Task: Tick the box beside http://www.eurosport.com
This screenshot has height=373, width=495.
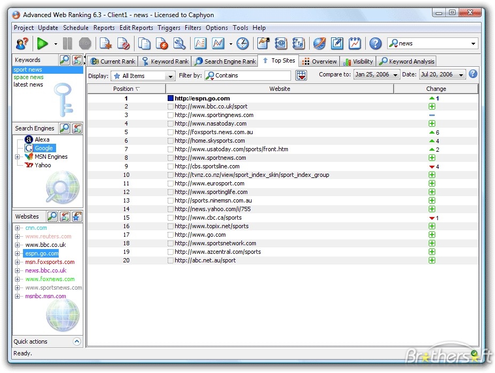Action: tap(170, 183)
